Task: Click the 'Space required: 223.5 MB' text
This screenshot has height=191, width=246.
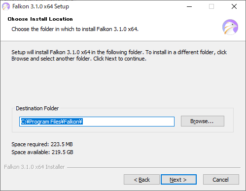Action: [x=42, y=144]
